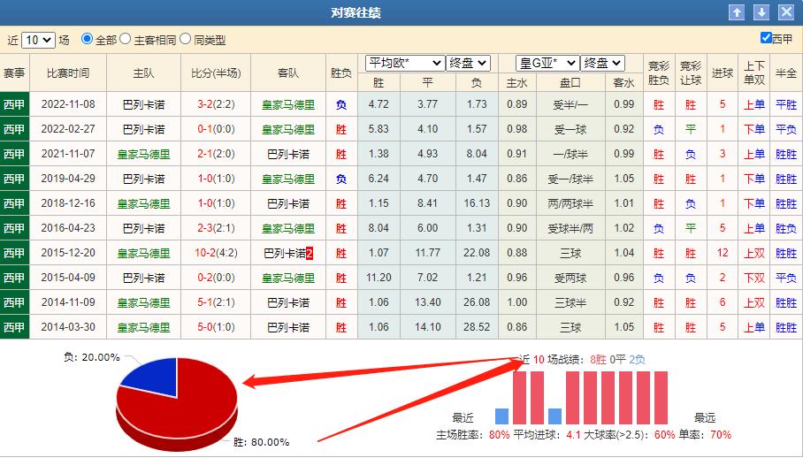
Task: Click the blue loss slice of pie chart
Action: (152, 378)
